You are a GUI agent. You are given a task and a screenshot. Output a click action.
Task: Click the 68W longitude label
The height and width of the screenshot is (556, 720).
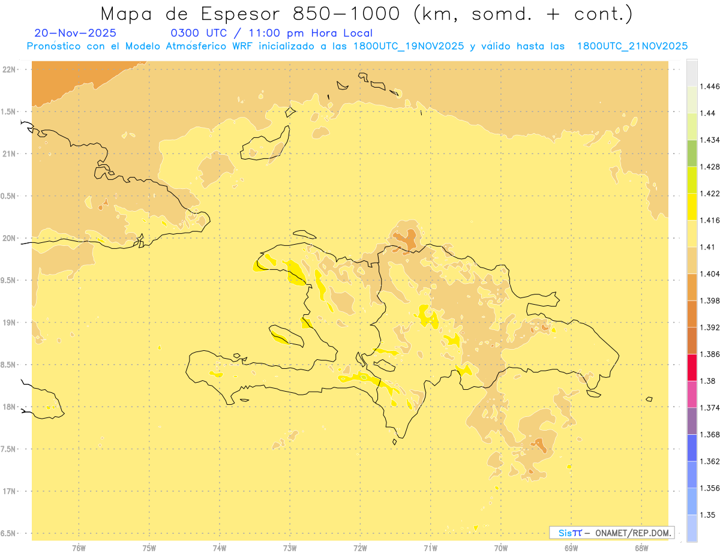[641, 548]
